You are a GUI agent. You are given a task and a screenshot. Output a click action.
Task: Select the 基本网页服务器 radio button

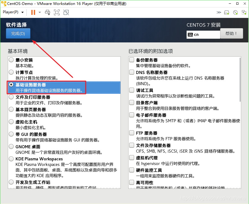click(x=11, y=109)
